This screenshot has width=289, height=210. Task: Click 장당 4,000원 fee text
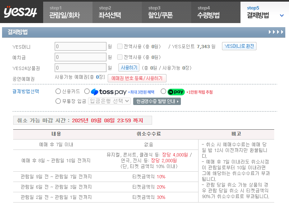(175, 155)
